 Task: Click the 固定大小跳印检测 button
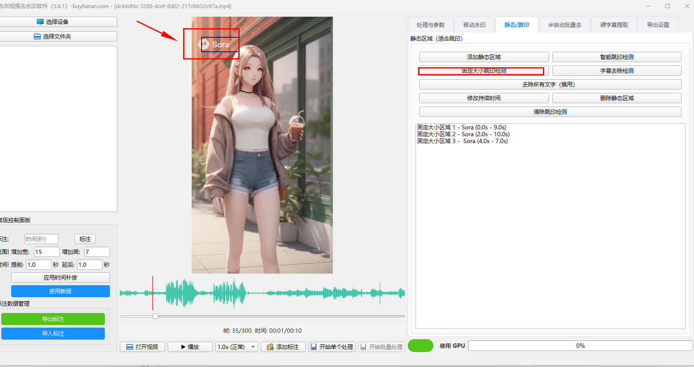[483, 71]
